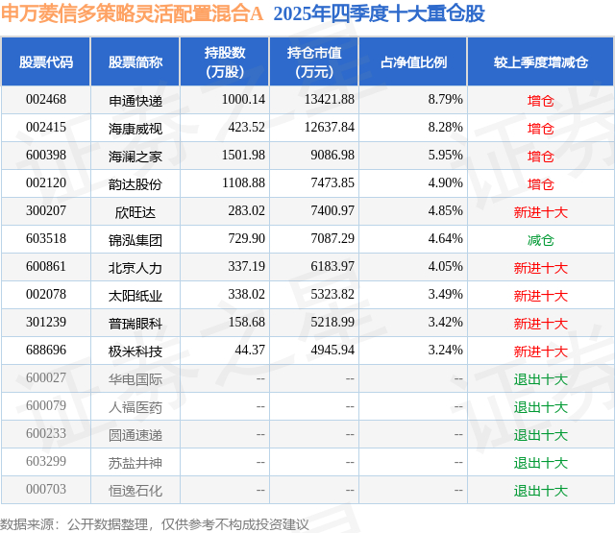Click 新进十大 in the 普瑞眼科 row

click(x=541, y=324)
